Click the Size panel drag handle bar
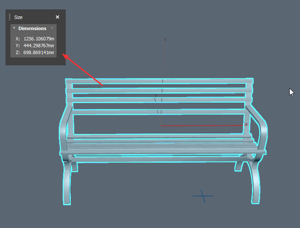 point(10,17)
